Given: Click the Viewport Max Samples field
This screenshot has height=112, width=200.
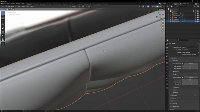Looking at the screenshot, I should click(x=190, y=66).
